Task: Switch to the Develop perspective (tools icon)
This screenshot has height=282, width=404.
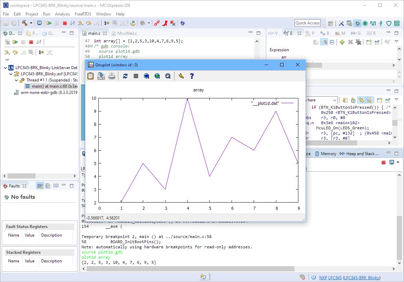Action: (x=341, y=23)
